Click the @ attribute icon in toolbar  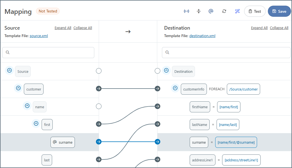click(211, 11)
